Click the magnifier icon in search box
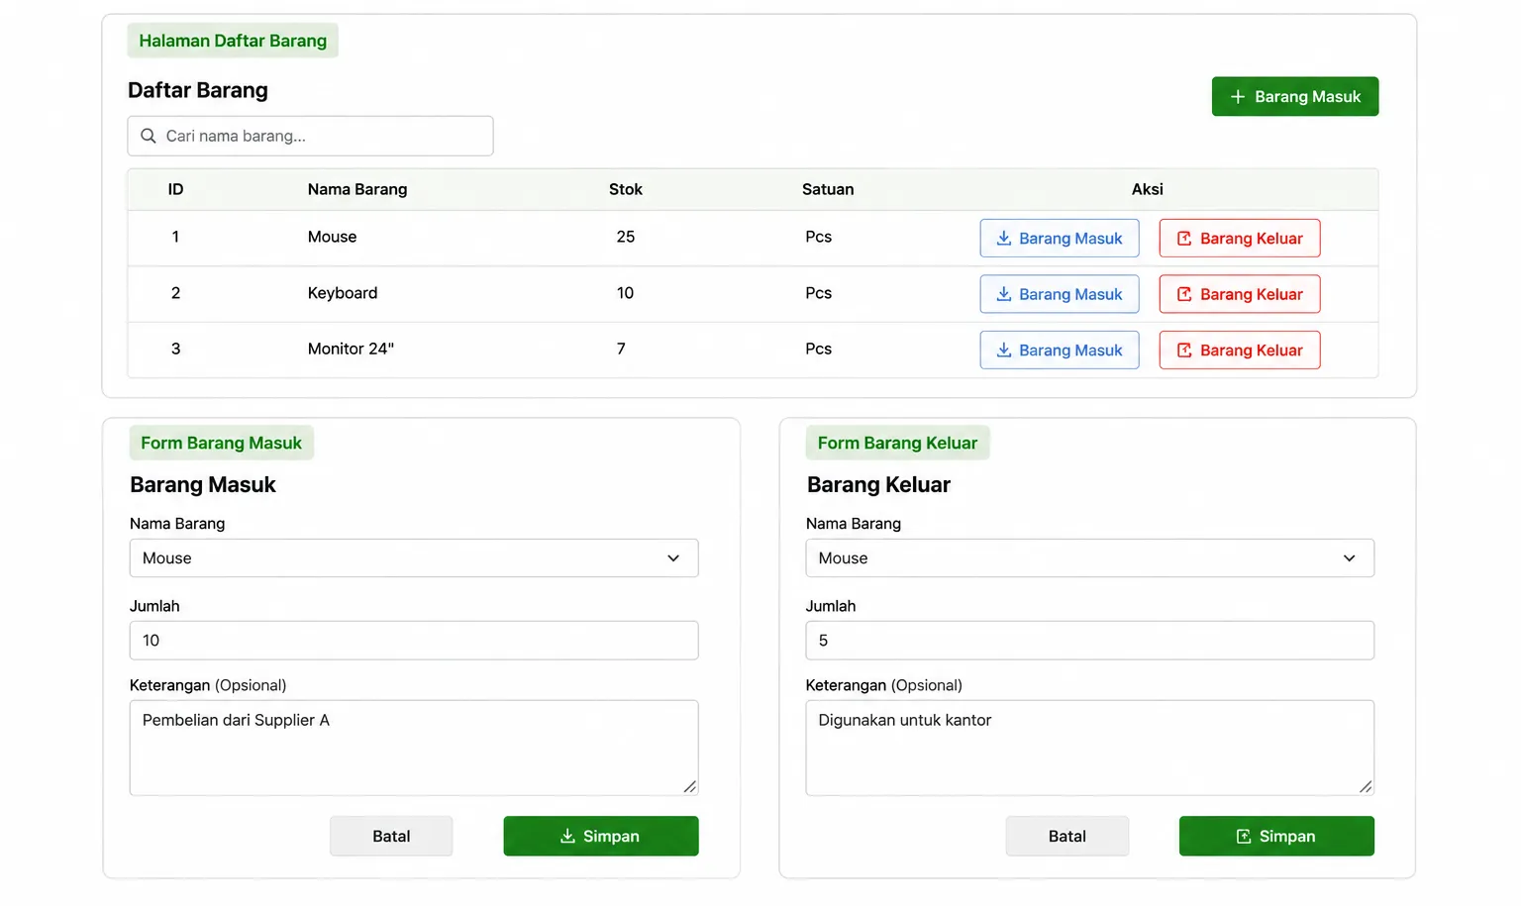The width and height of the screenshot is (1521, 906). point(149,136)
